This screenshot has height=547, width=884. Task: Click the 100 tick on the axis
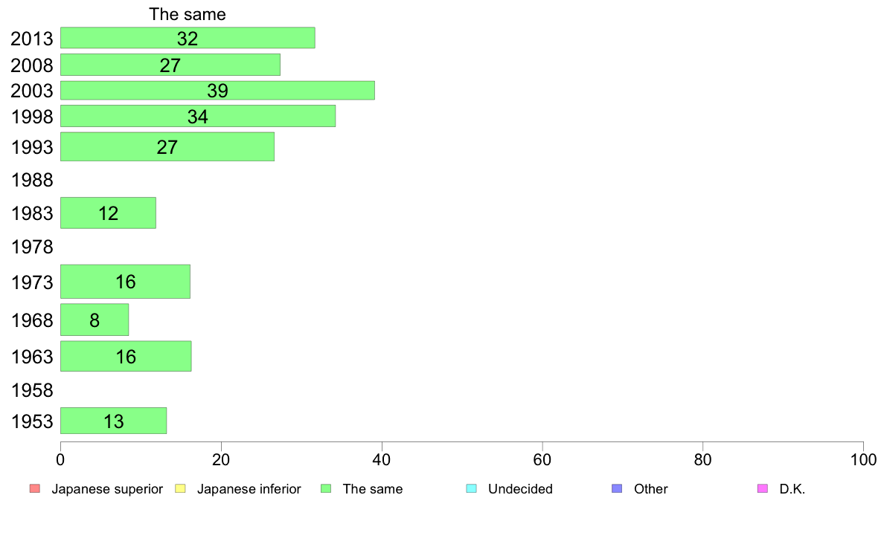tap(863, 460)
